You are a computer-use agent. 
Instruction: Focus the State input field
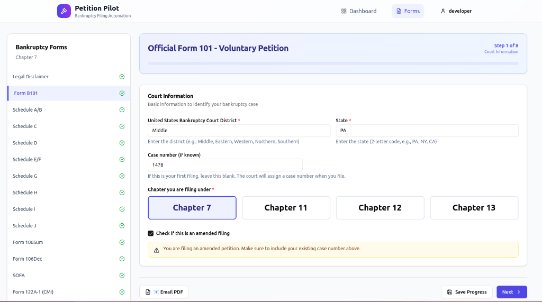[427, 131]
